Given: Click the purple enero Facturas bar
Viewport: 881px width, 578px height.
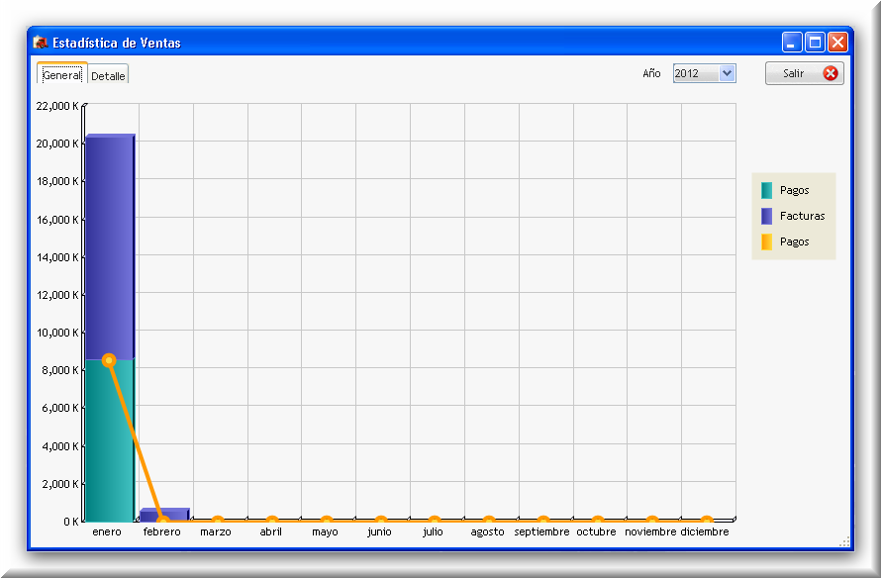Looking at the screenshot, I should pos(110,247).
